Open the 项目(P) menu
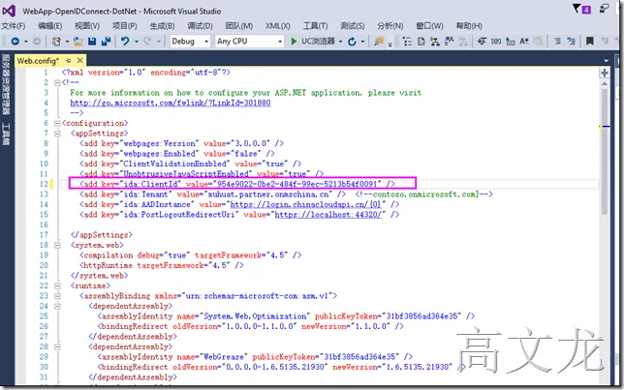The width and height of the screenshot is (624, 390). tap(125, 26)
